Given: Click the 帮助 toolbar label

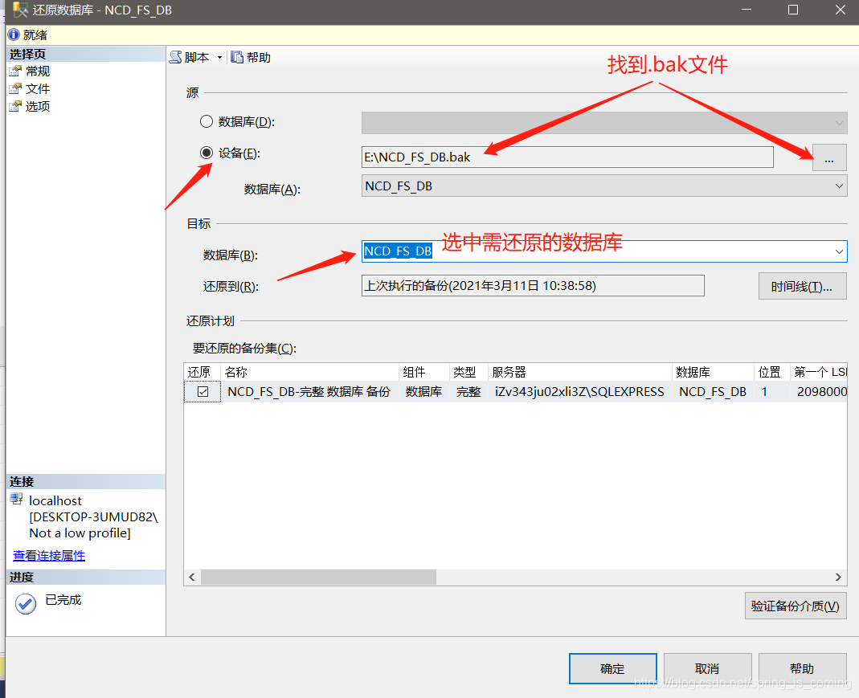Looking at the screenshot, I should click(x=259, y=58).
